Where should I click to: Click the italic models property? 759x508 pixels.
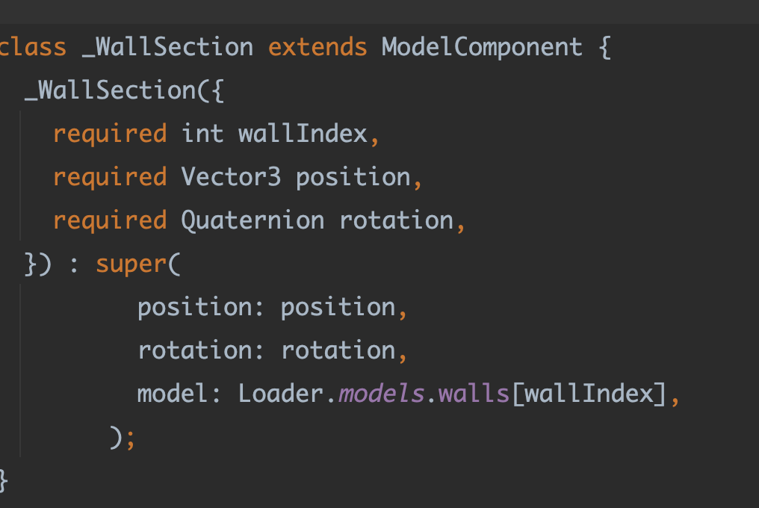(x=381, y=394)
